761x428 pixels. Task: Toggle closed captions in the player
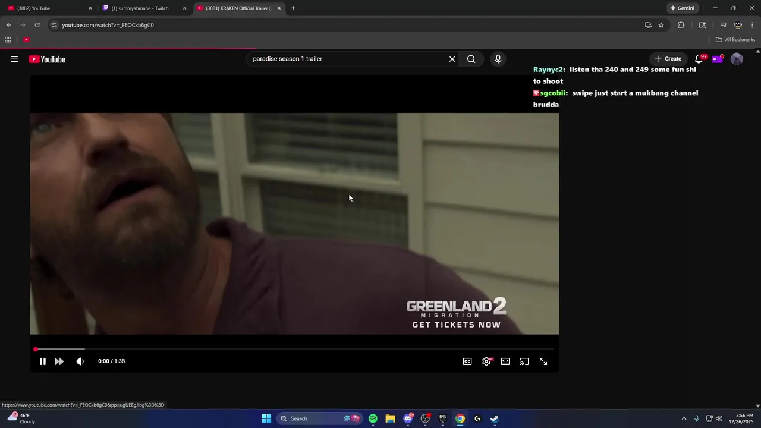467,361
